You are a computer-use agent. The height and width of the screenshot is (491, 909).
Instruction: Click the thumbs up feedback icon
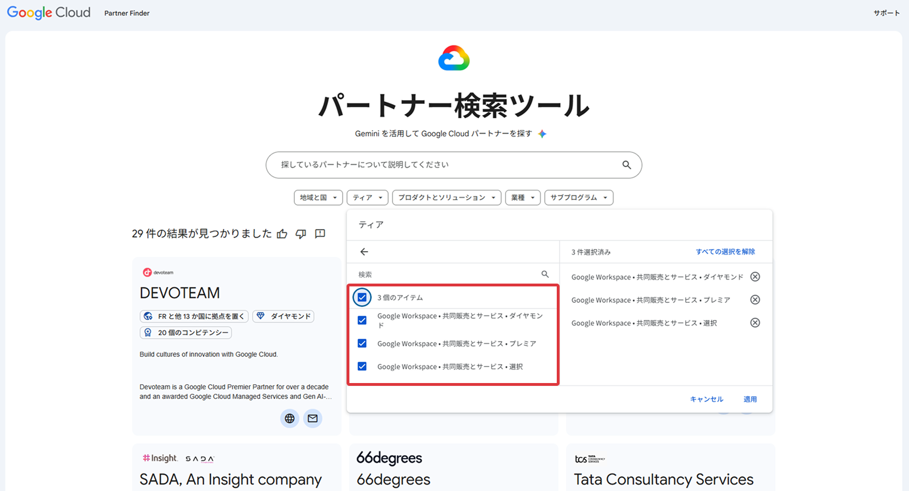282,234
